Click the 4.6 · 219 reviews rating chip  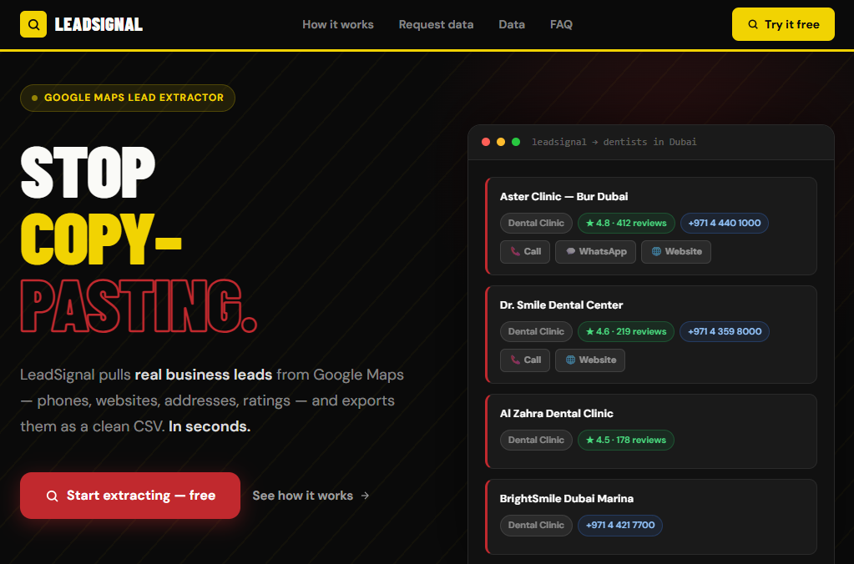tap(626, 331)
